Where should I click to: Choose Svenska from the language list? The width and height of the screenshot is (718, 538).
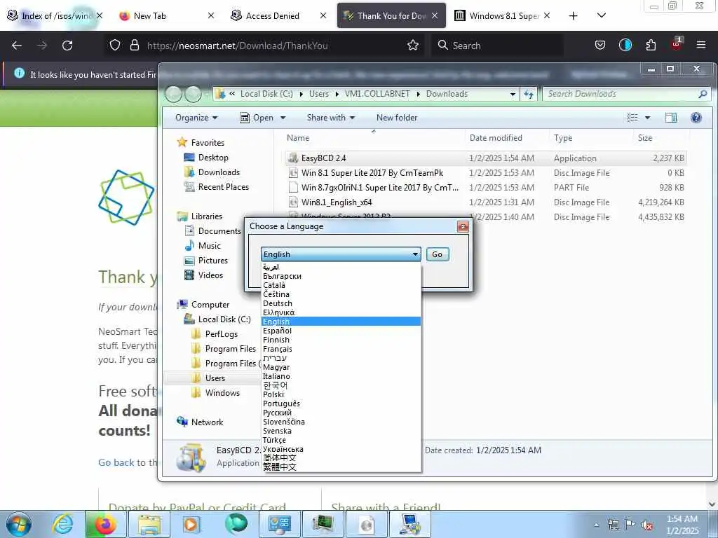tap(277, 431)
